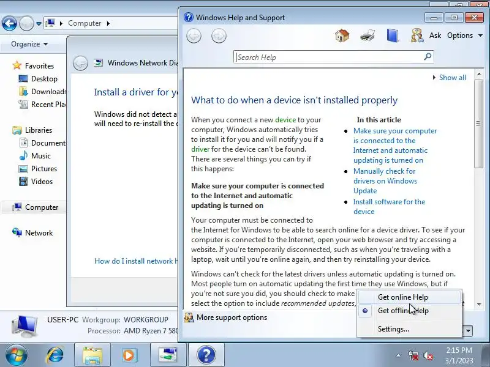Select Downloads under Favorites

pos(42,91)
